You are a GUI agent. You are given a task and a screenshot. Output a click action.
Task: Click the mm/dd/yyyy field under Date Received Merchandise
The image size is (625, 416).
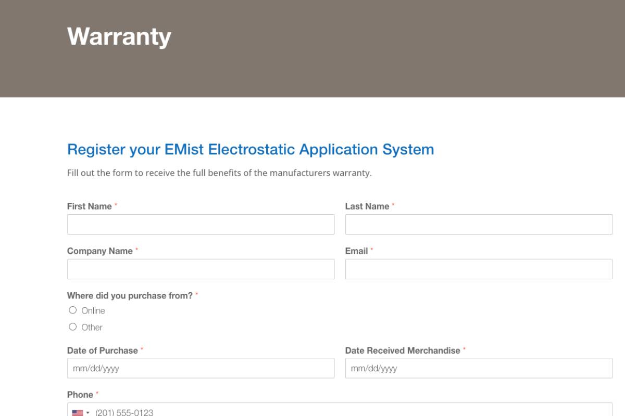click(479, 368)
